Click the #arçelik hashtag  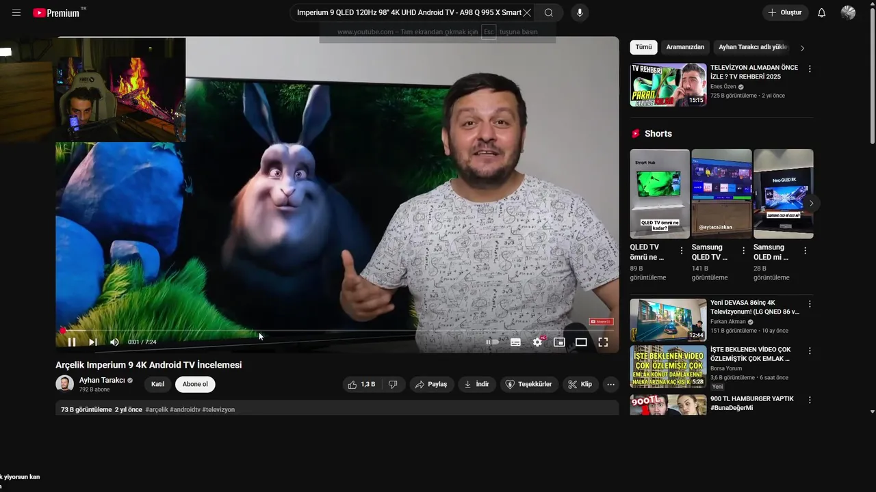(157, 409)
